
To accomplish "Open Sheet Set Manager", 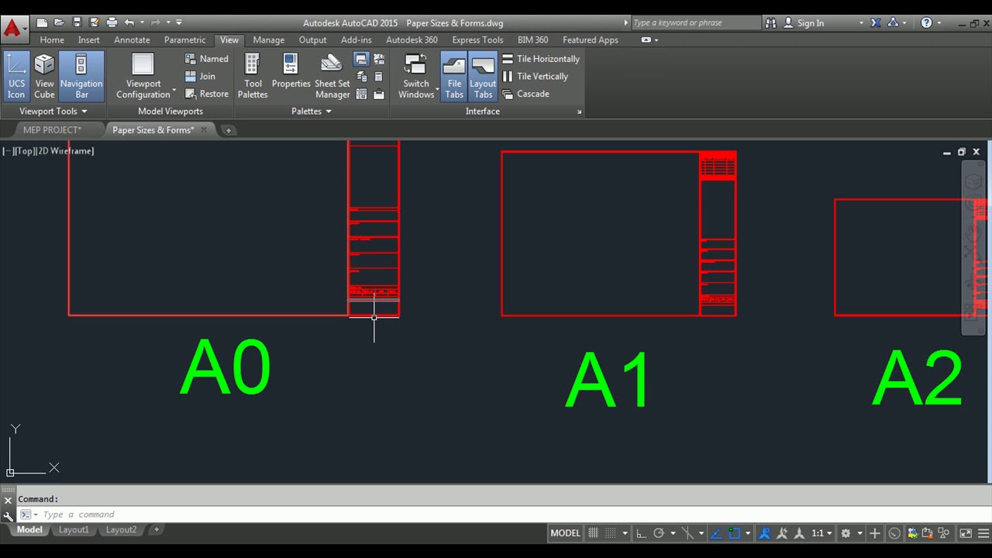I will click(x=332, y=77).
